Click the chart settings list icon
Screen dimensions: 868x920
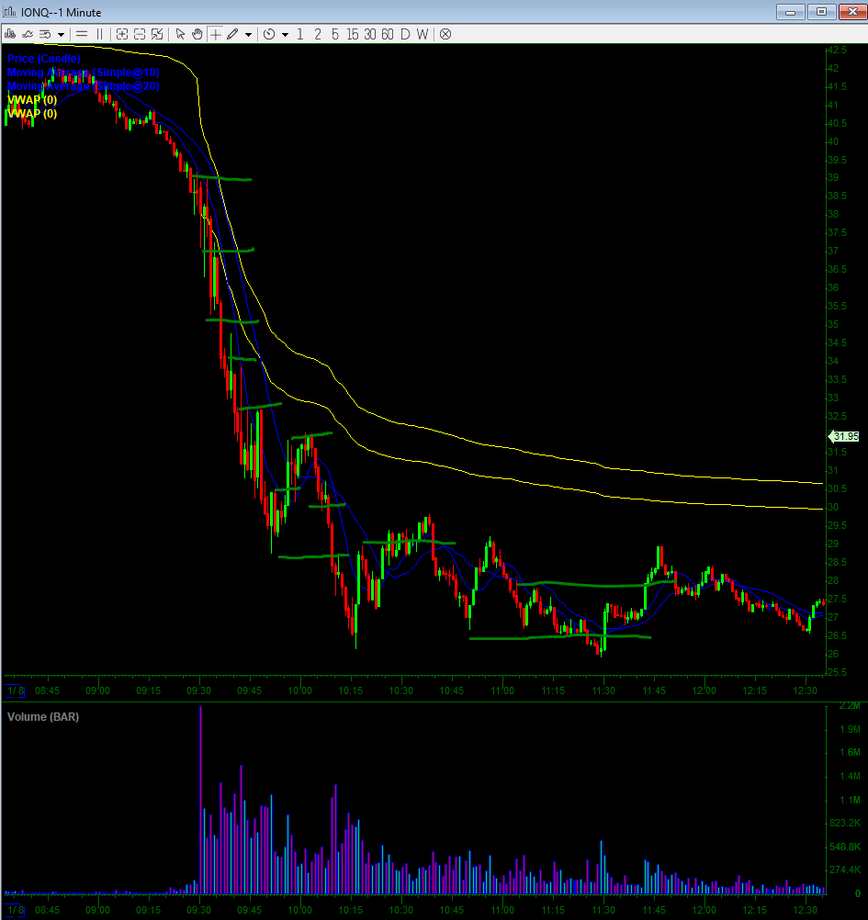tap(45, 34)
